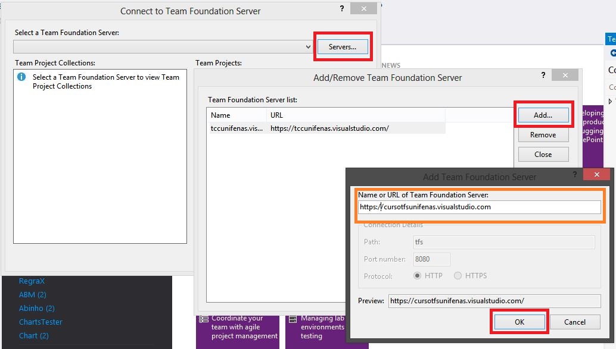616x349 pixels.
Task: Click OK to add the server
Action: 519,322
